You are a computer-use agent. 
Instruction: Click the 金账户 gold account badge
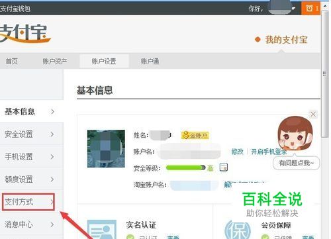pyautogui.click(x=195, y=135)
